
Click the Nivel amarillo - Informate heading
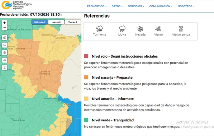[x=113, y=99]
